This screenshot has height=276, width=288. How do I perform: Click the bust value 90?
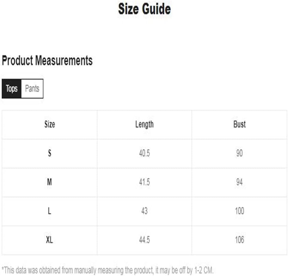(240, 153)
